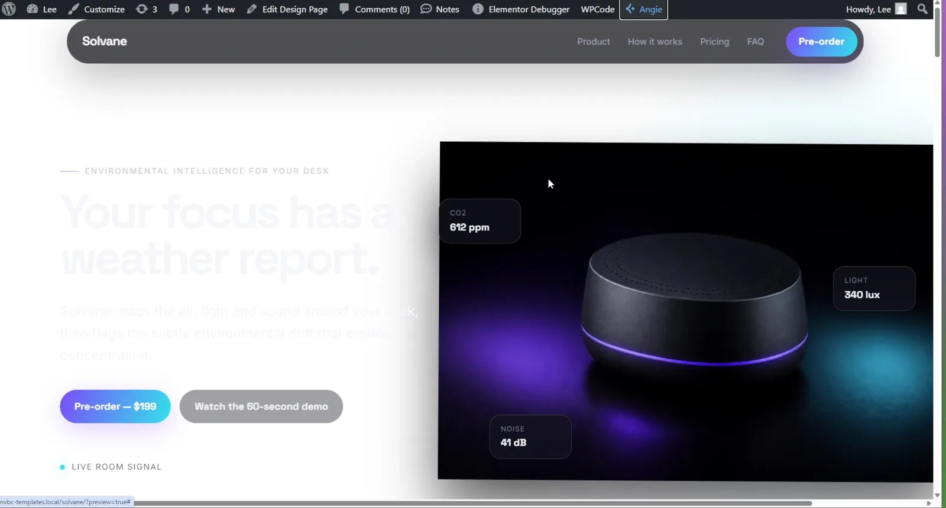Launch the Angie assistant button
Screen dimensions: 946x508
[x=644, y=9]
